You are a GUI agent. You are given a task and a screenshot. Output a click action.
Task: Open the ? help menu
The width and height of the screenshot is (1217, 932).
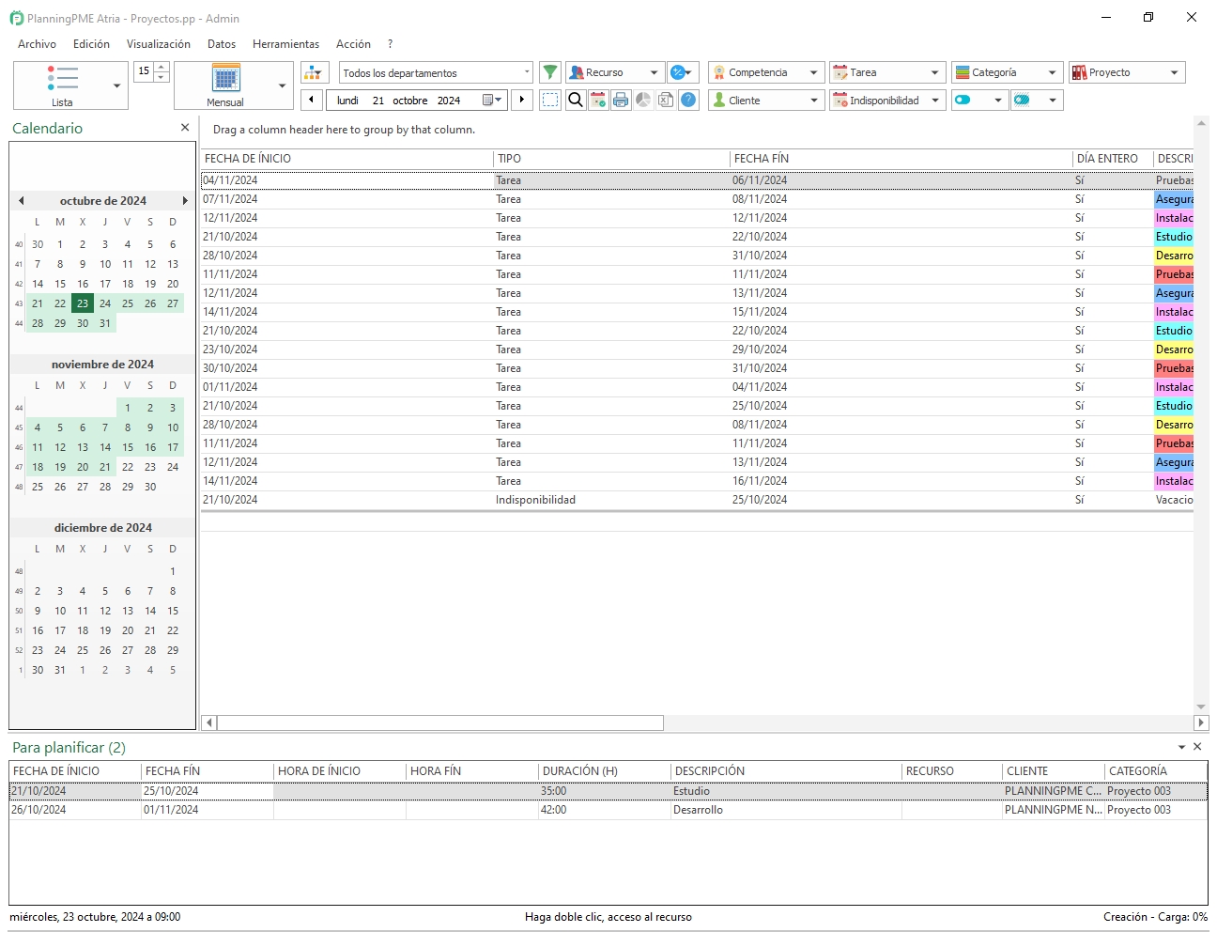pos(390,44)
